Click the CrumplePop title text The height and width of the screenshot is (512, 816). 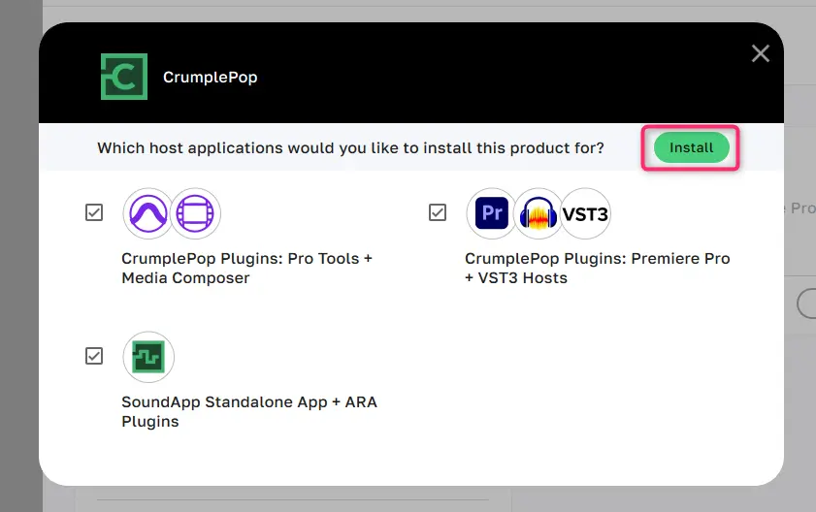pyautogui.click(x=211, y=77)
